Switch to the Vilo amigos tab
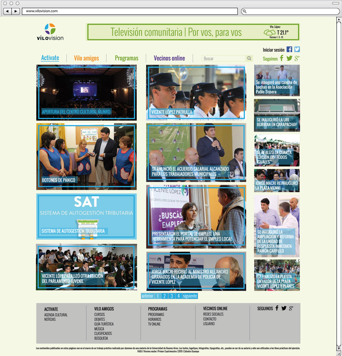Screen dimensions: 342x356 pyautogui.click(x=86, y=58)
